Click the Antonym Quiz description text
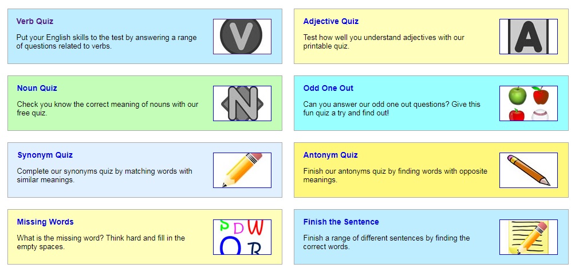The image size is (571, 268). pyautogui.click(x=395, y=175)
